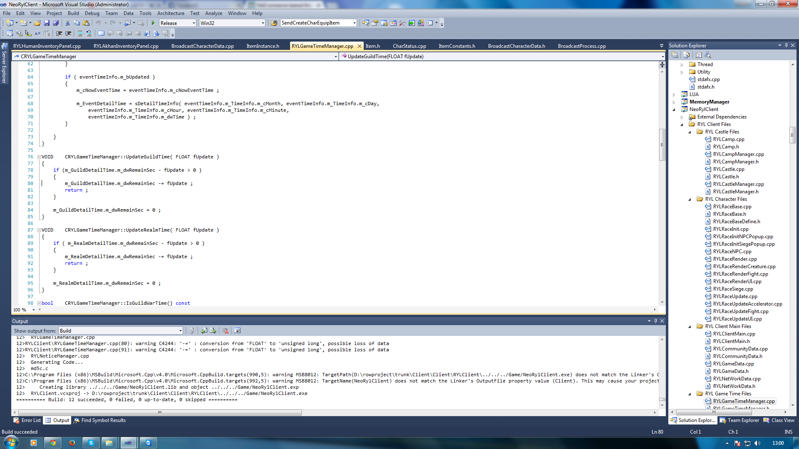Image resolution: width=799 pixels, height=449 pixels.
Task: Click Clear All in the Output pane
Action: click(225, 331)
